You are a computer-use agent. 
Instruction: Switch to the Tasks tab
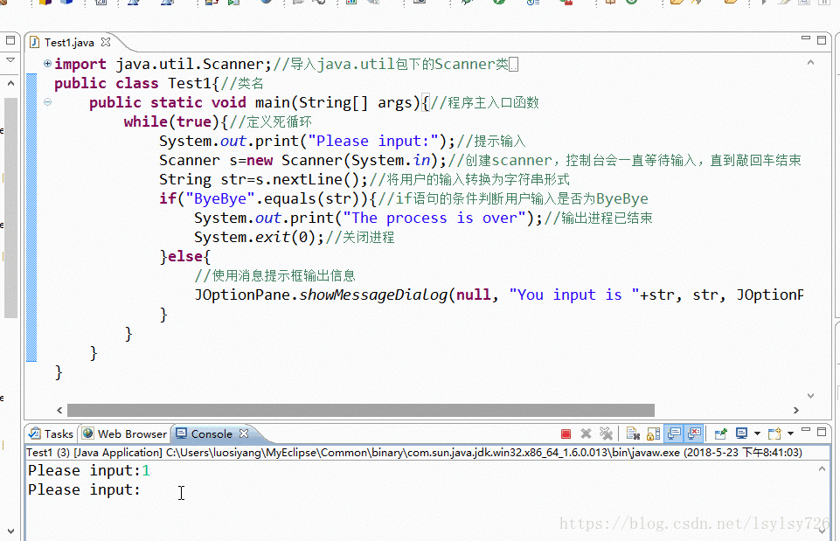click(x=51, y=433)
